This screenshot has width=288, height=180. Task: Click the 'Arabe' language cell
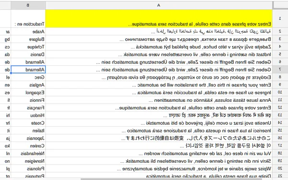(x=28, y=32)
